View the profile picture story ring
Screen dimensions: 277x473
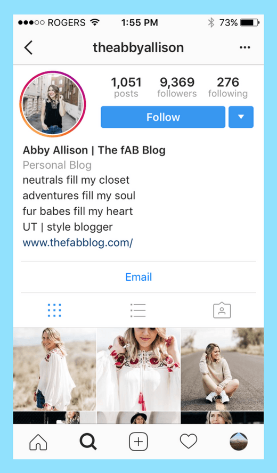point(53,104)
